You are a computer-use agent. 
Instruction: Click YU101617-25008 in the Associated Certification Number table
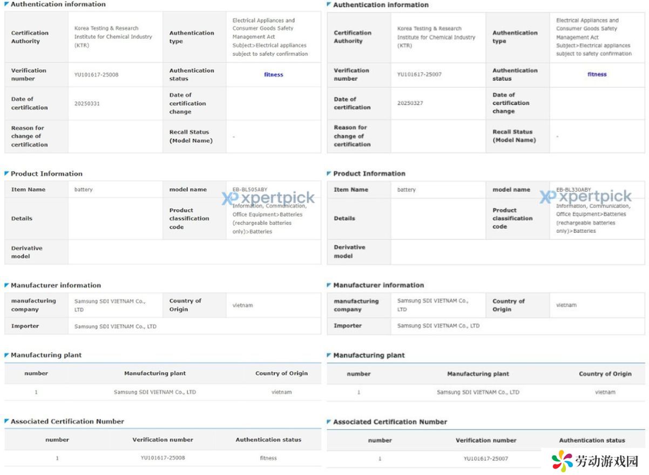coord(163,458)
